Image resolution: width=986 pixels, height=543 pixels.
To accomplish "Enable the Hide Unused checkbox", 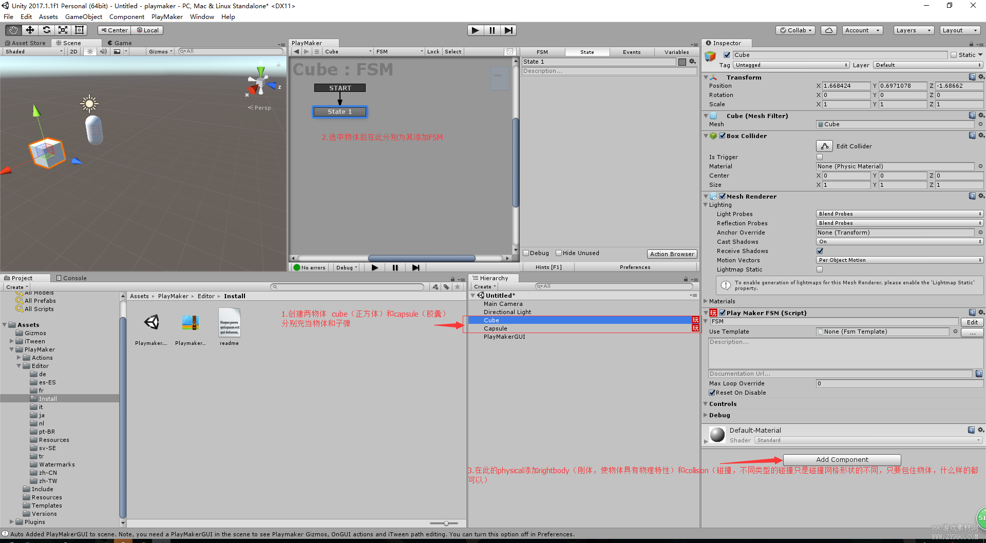I will click(559, 253).
